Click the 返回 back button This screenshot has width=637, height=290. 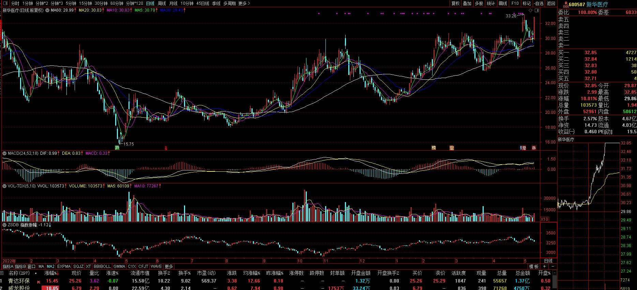(551, 3)
